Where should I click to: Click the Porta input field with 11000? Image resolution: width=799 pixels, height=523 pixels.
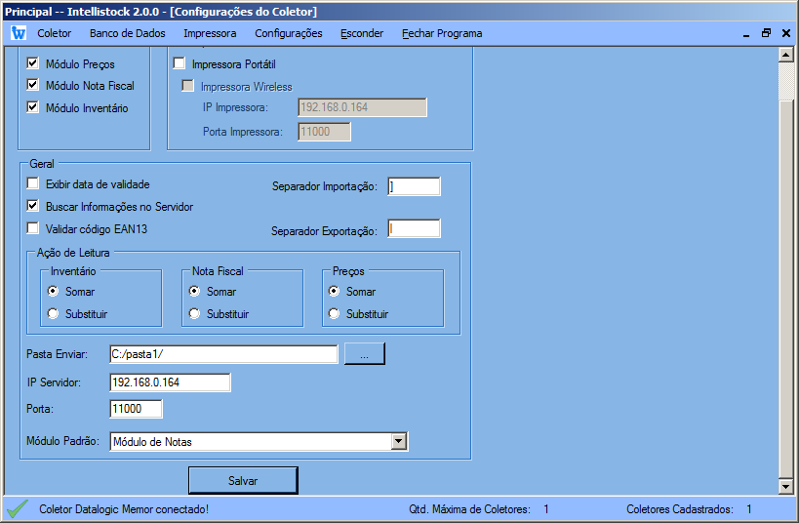(x=136, y=409)
